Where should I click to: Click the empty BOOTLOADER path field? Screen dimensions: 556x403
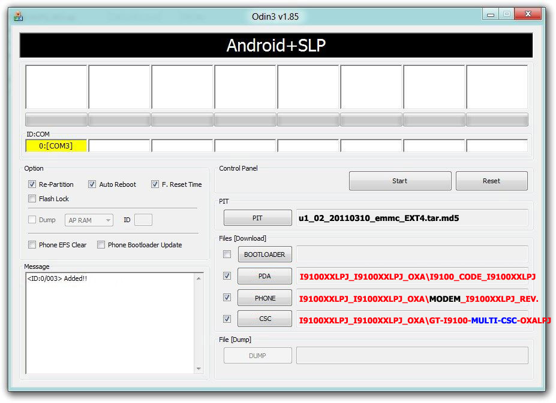point(412,254)
